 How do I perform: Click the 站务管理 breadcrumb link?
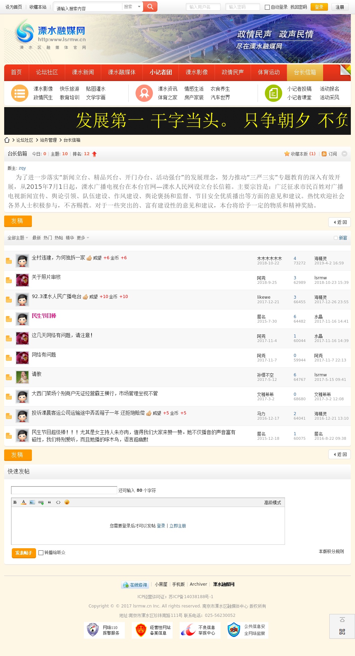pos(48,140)
